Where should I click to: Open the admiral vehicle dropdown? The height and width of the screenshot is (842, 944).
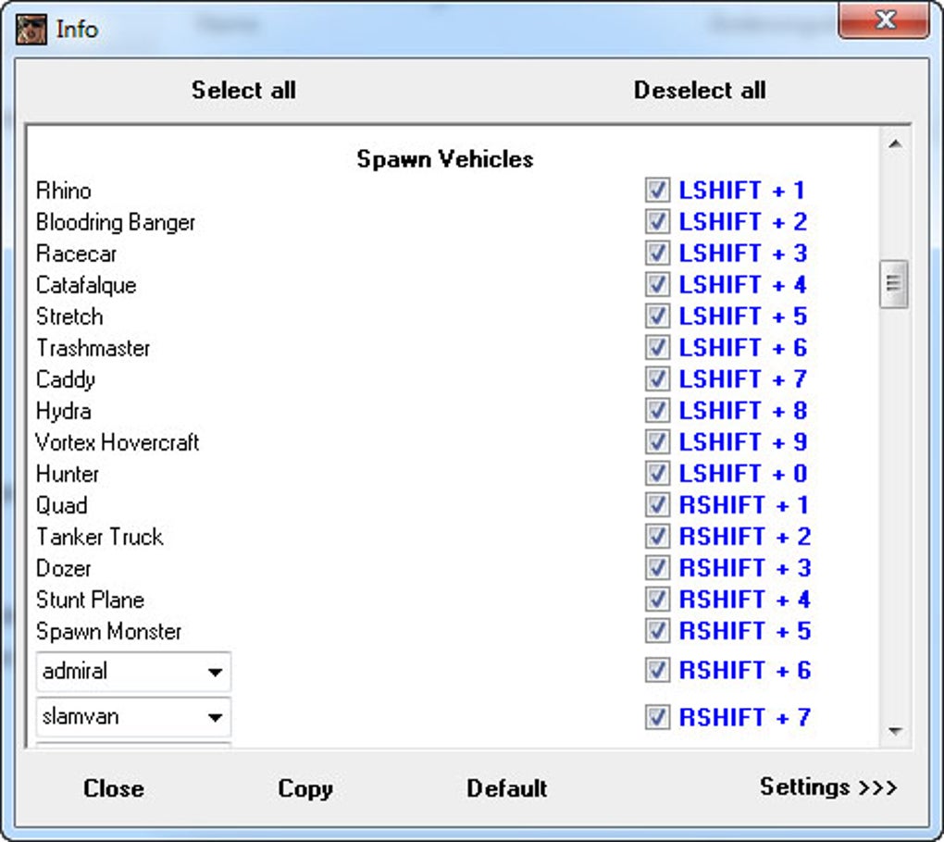tap(133, 671)
